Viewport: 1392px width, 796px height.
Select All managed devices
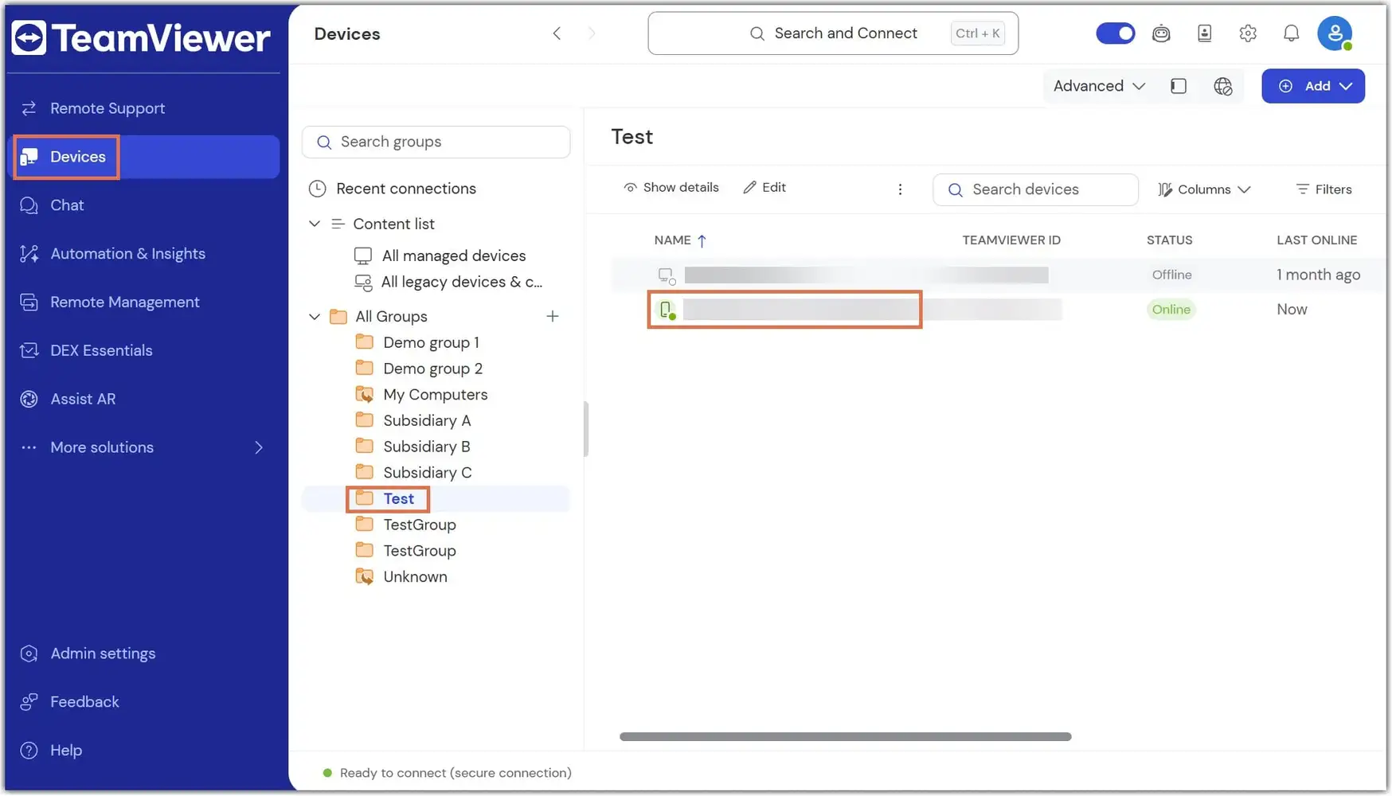coord(454,256)
